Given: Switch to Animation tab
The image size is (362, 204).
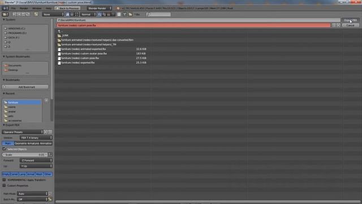Looking at the screenshot, I should pos(46,143).
